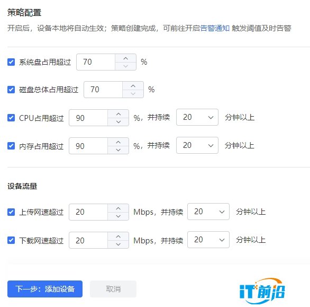This screenshot has height=307, width=310.
Task: Toggle the 内存占用超过 checkbox
Action: (x=11, y=146)
